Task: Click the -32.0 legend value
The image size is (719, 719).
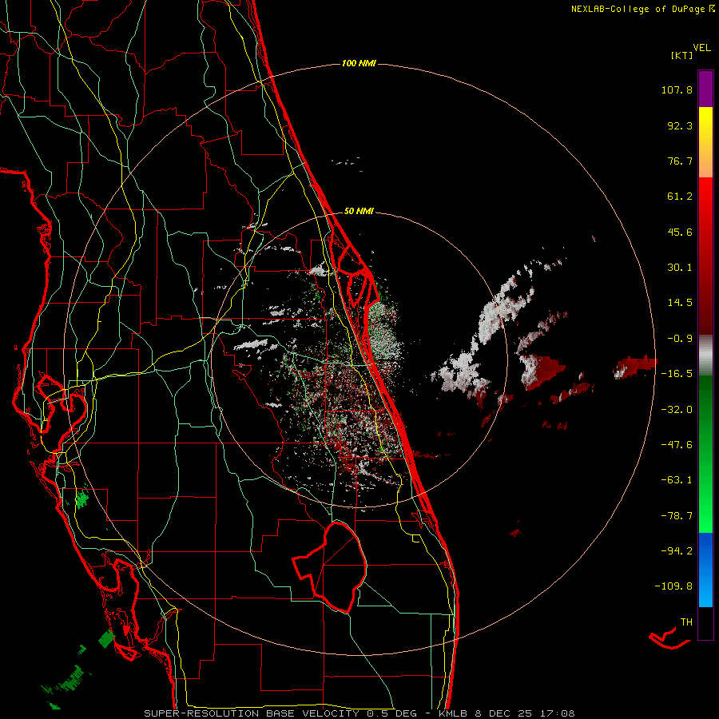Action: coord(677,410)
